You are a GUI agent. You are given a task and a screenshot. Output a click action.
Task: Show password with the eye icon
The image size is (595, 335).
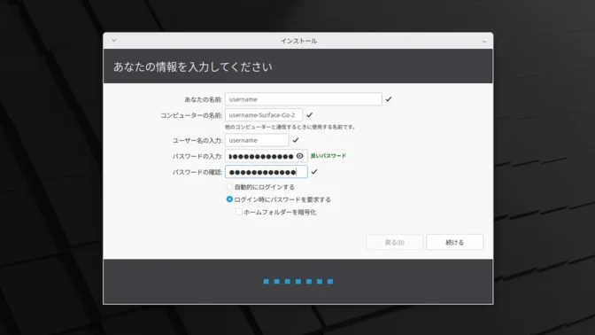tap(300, 156)
